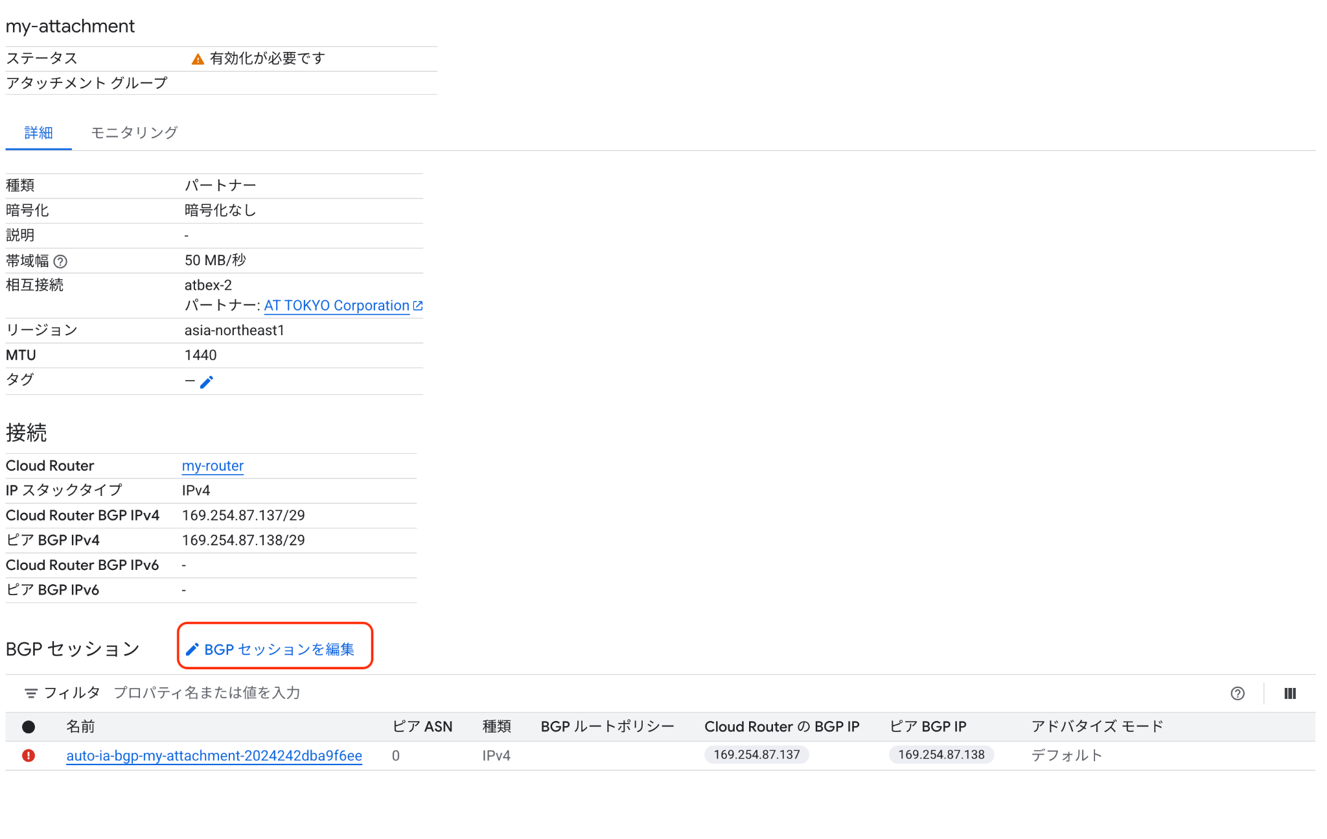Sort by 名前 column header
This screenshot has height=839, width=1327.
(x=80, y=726)
